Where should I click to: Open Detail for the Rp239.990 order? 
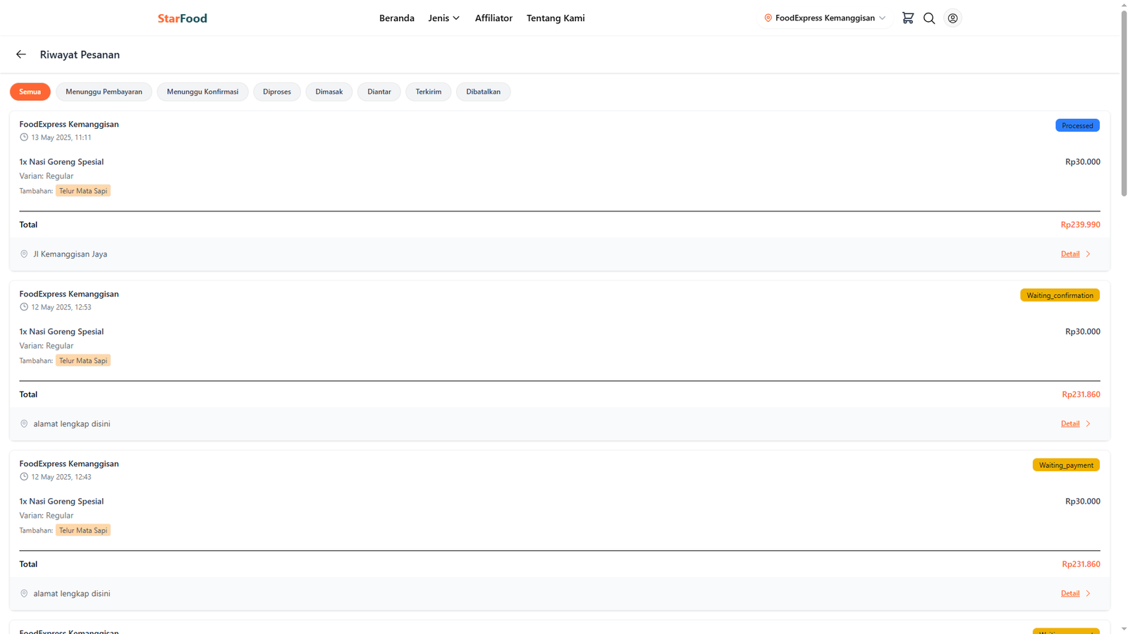pos(1069,254)
